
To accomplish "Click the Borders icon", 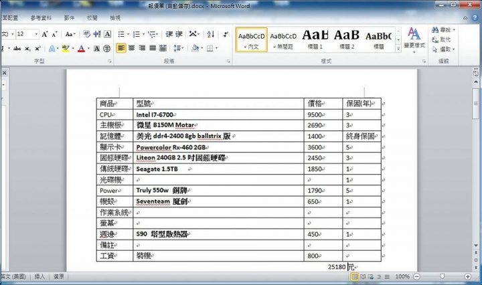I will tap(210, 48).
